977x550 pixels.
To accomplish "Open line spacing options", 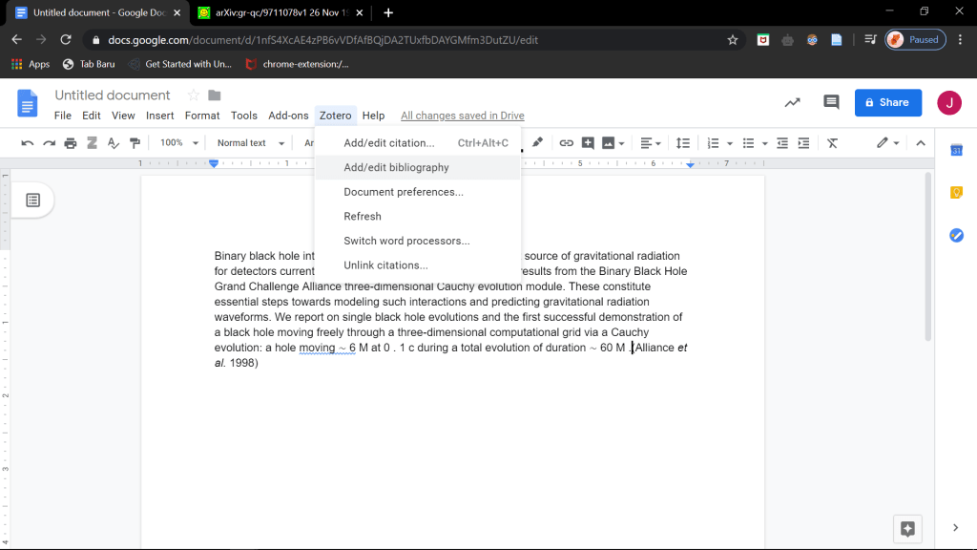I will [x=682, y=143].
